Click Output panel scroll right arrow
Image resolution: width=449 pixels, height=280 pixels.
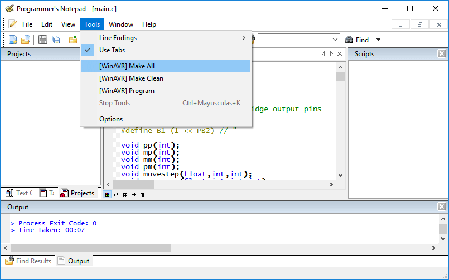(x=434, y=248)
